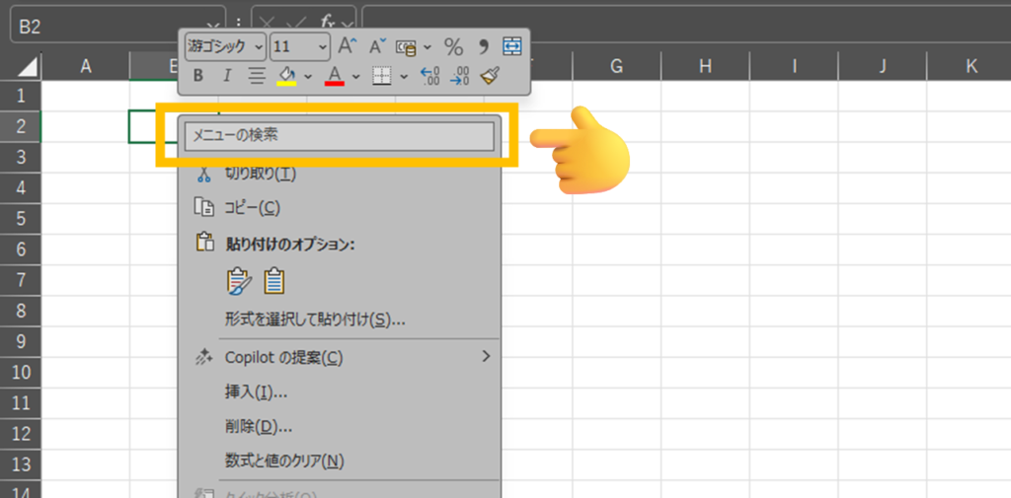Choose Copy from the context menu

coord(253,207)
